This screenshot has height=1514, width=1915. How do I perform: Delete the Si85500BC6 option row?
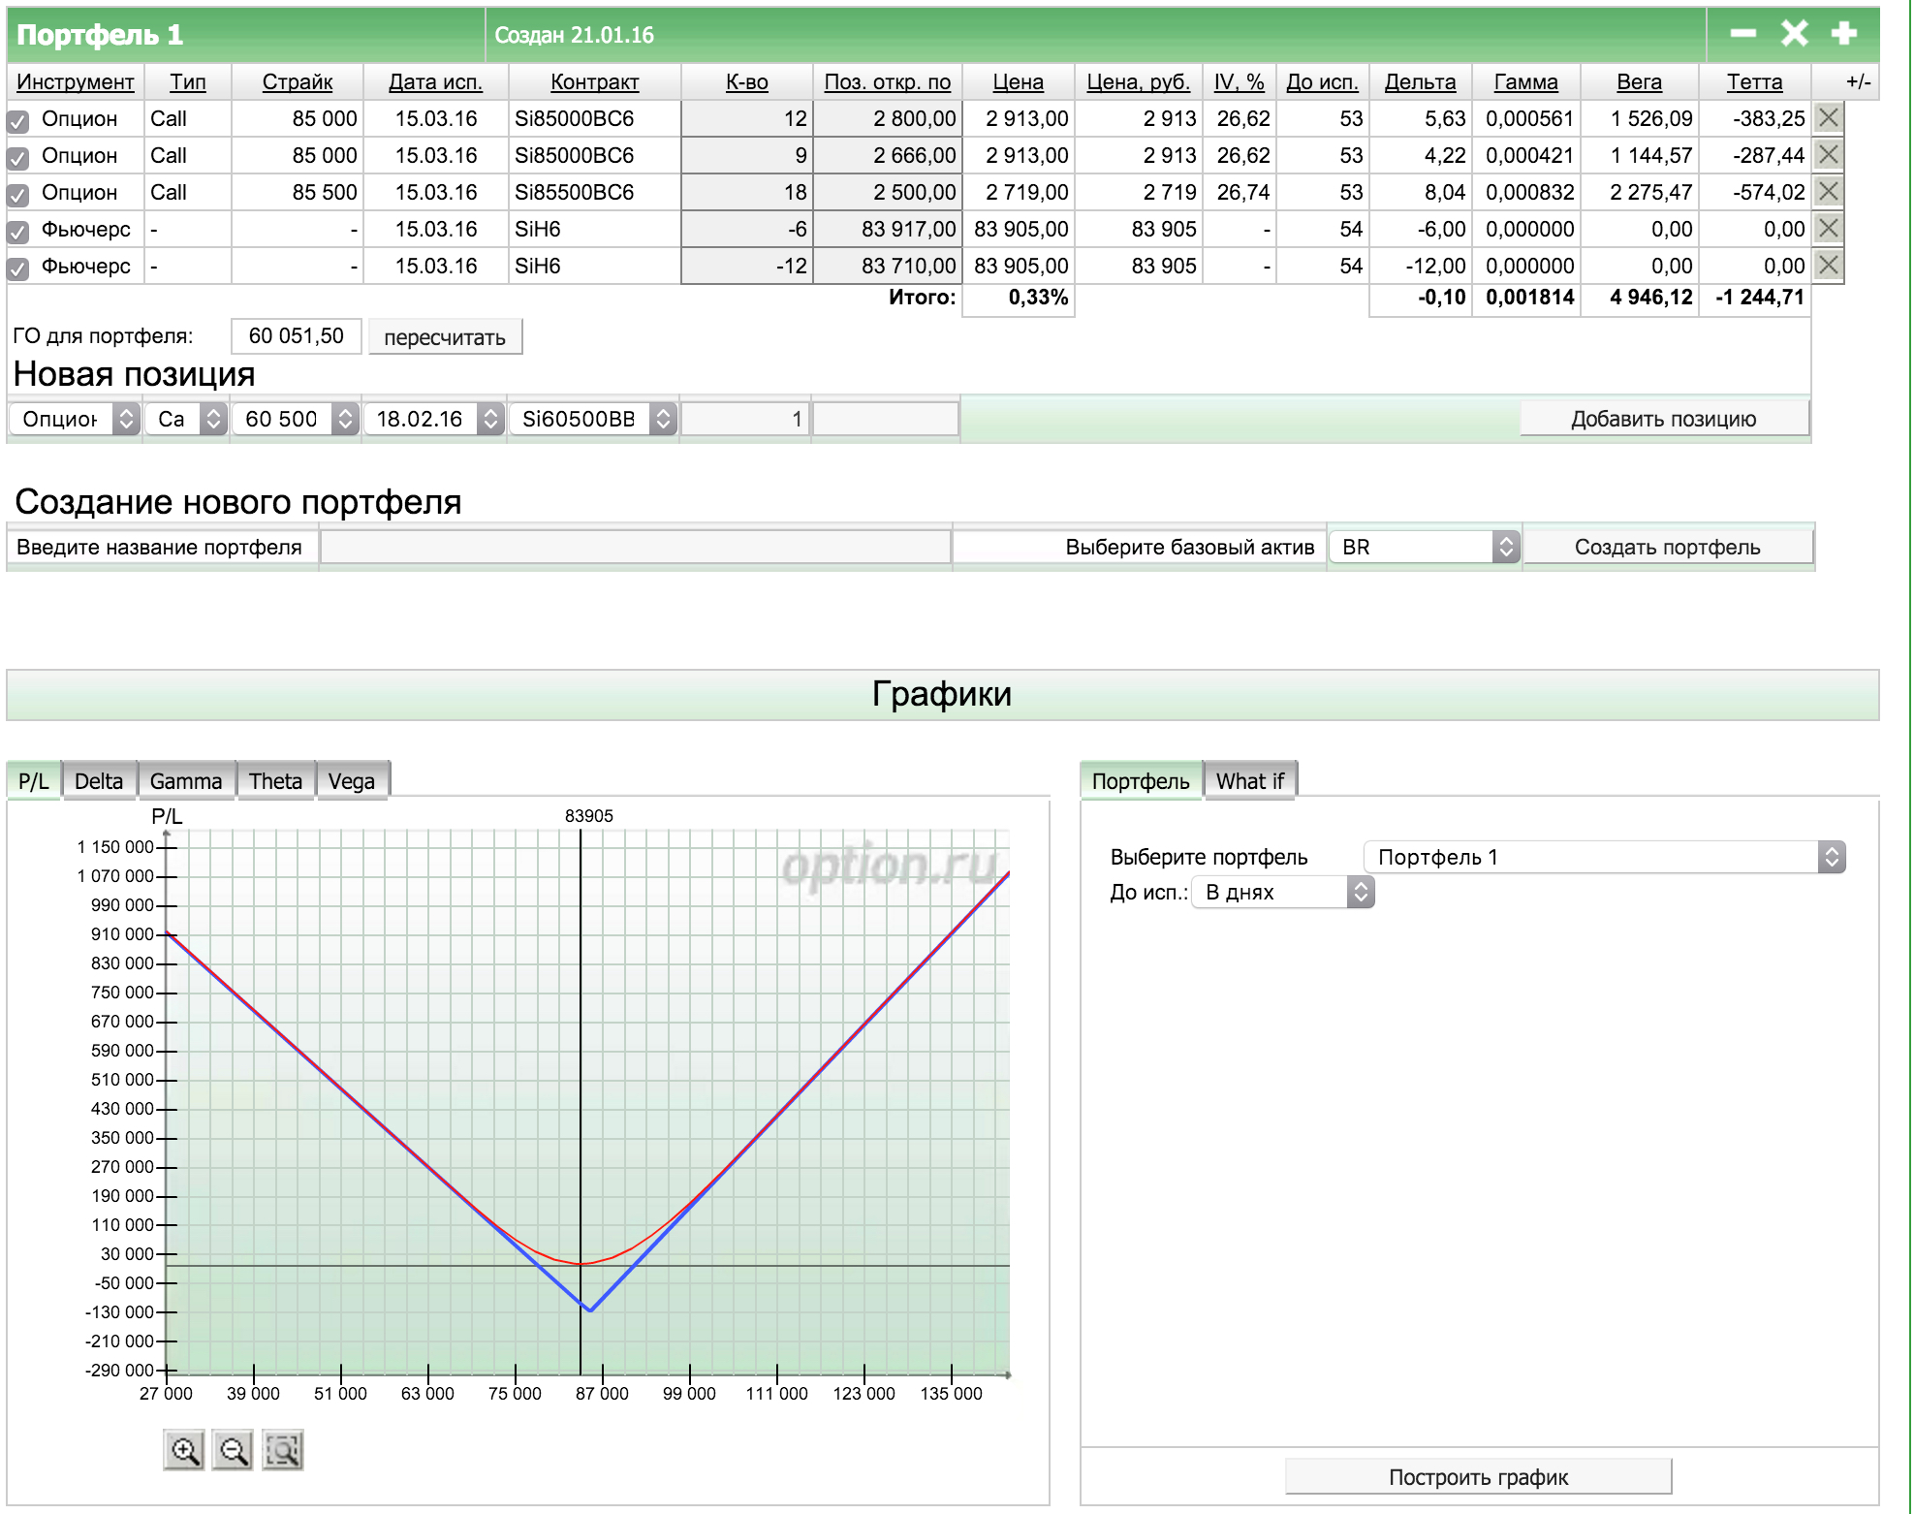pyautogui.click(x=1828, y=192)
